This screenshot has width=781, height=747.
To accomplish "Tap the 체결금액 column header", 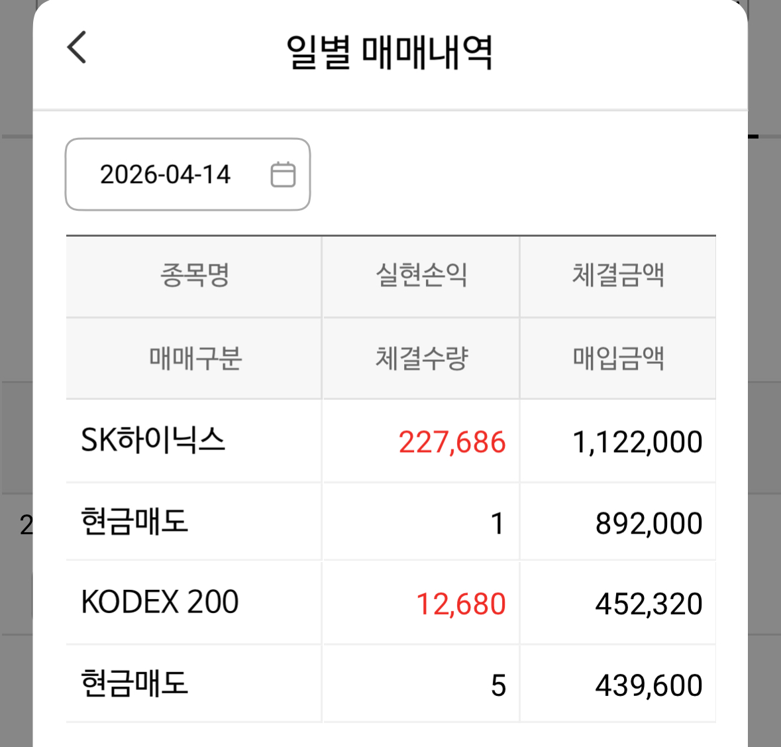I will [x=618, y=275].
